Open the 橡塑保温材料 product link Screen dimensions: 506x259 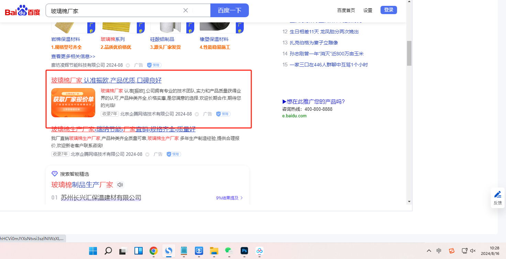tap(214, 39)
